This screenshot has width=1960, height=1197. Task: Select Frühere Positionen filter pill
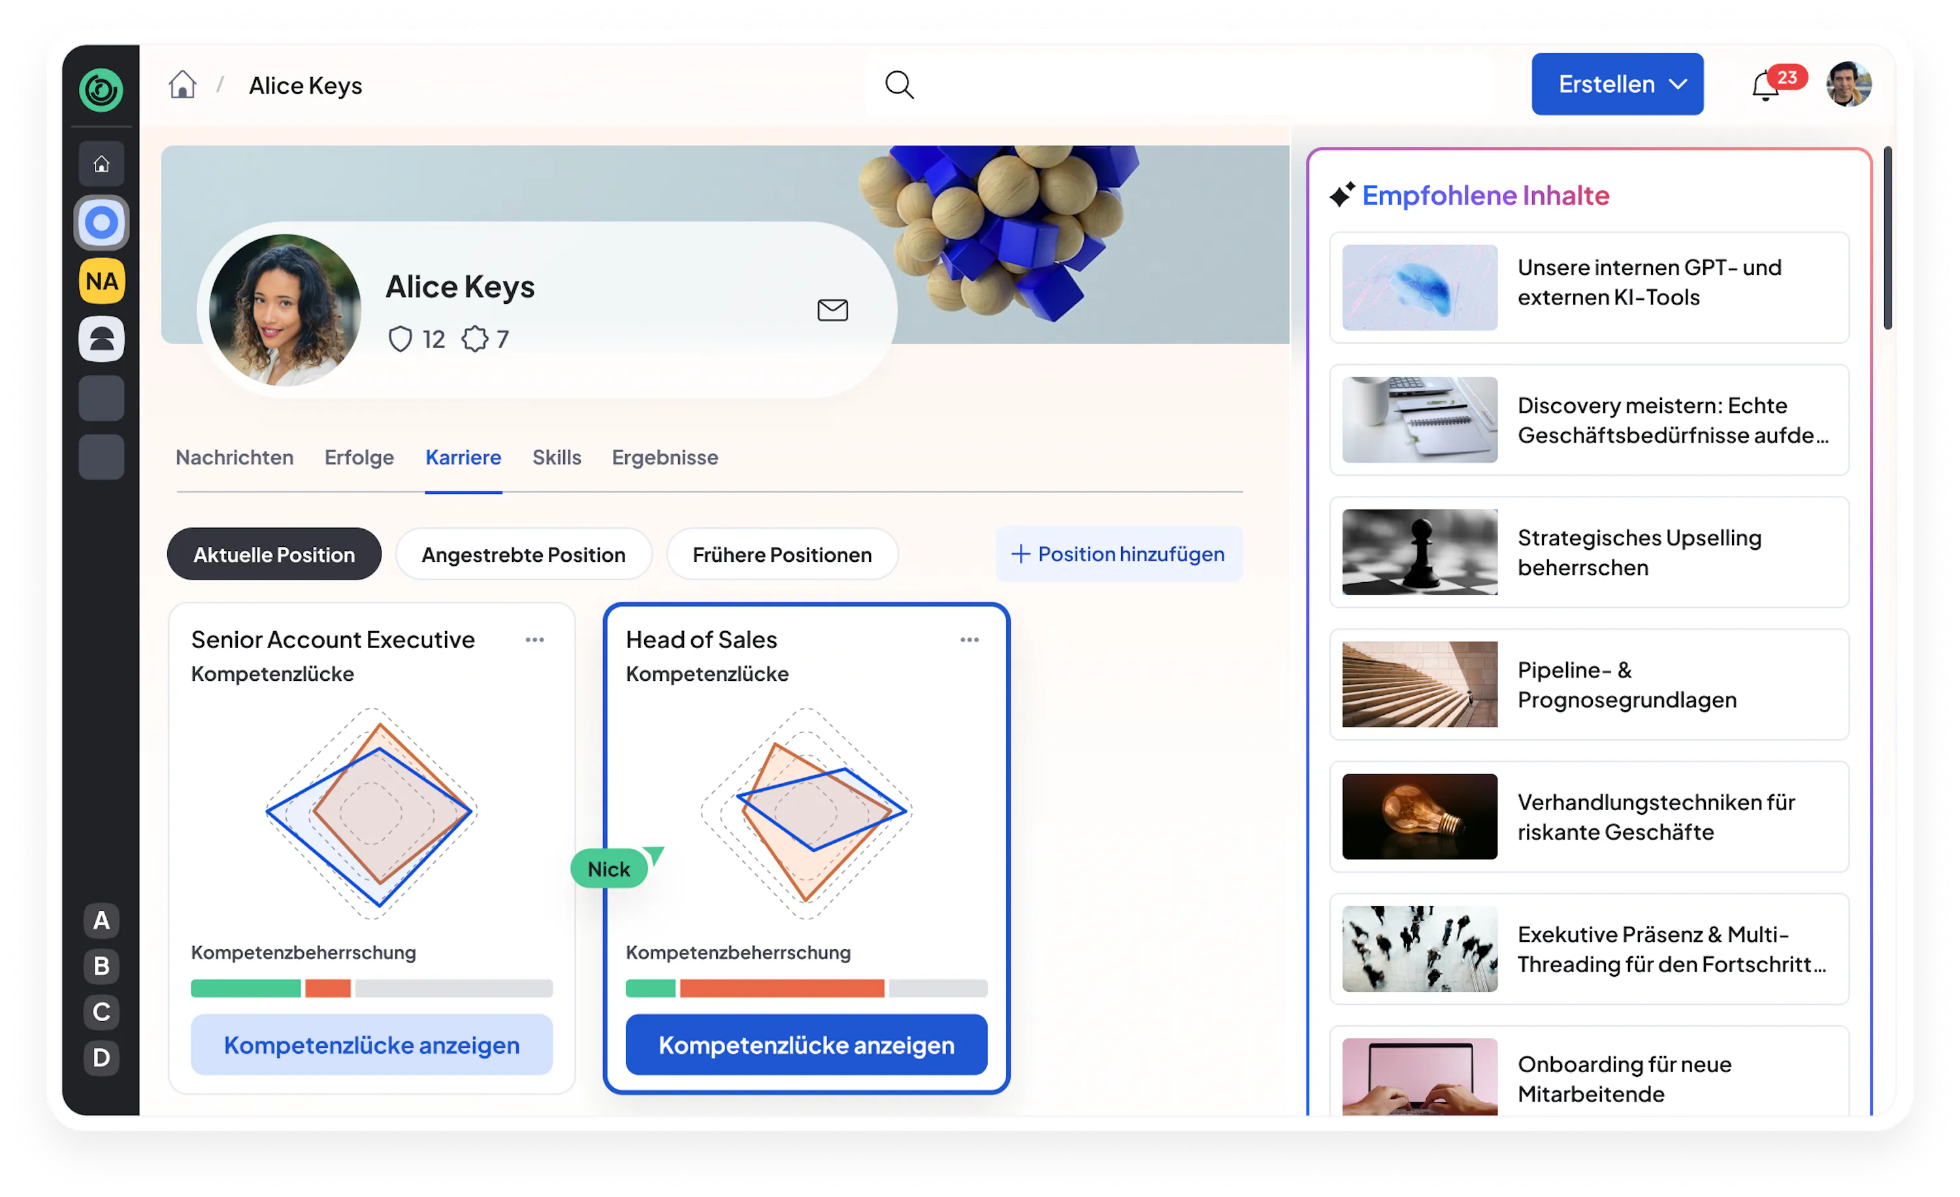(781, 554)
